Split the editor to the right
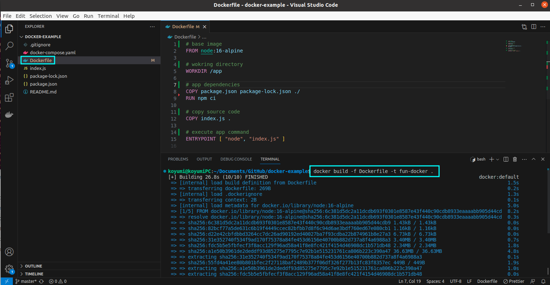 tap(534, 27)
